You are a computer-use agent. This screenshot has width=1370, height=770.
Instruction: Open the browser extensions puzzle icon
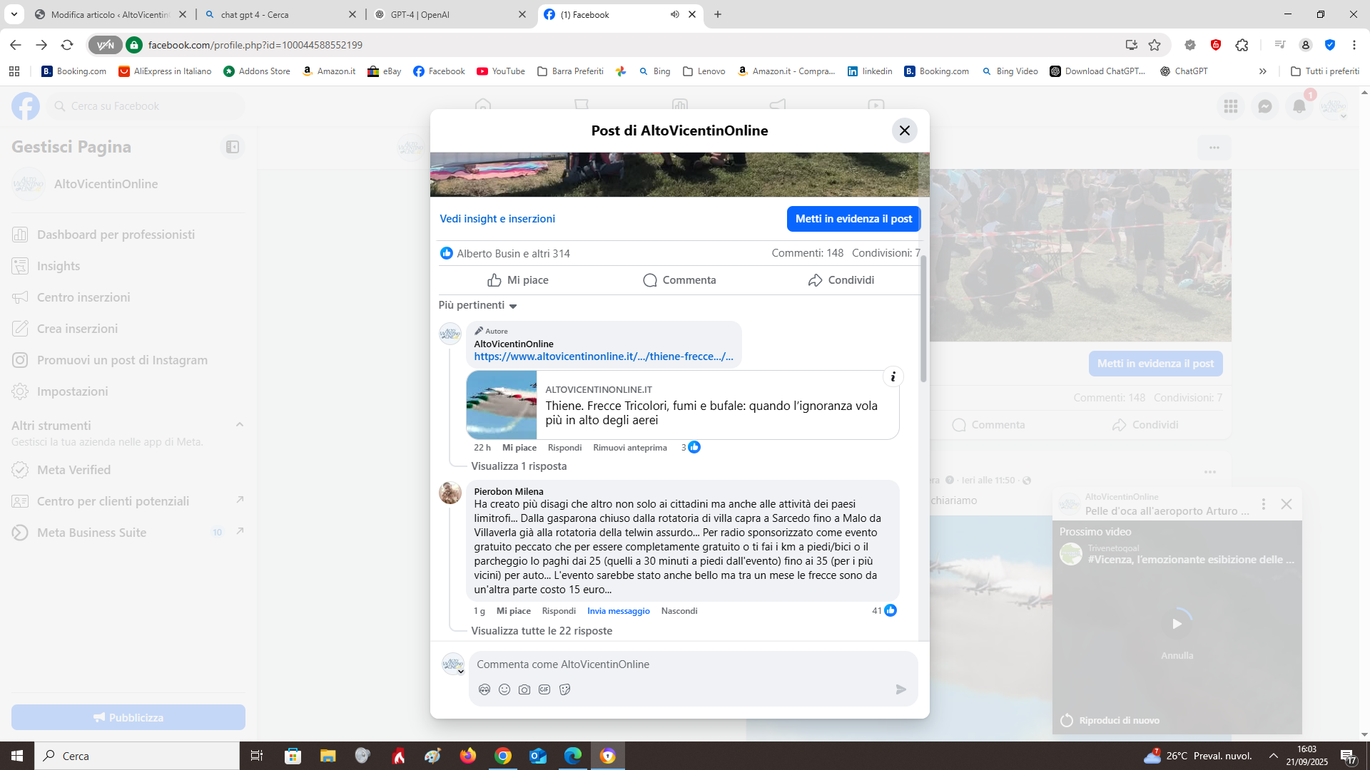1242,45
